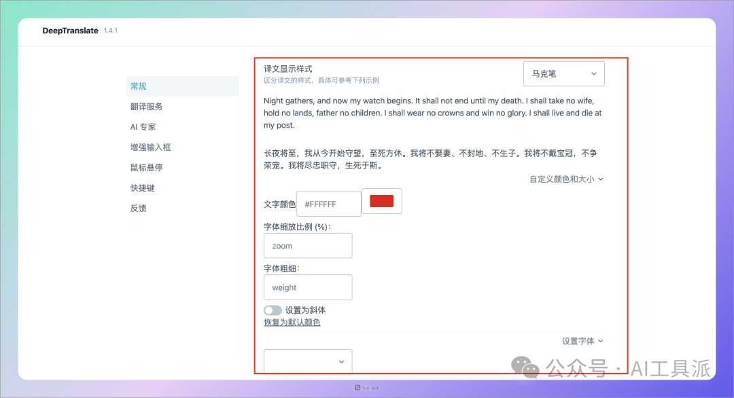
Task: Click the 恢复为默认颜色 link
Action: (x=292, y=322)
